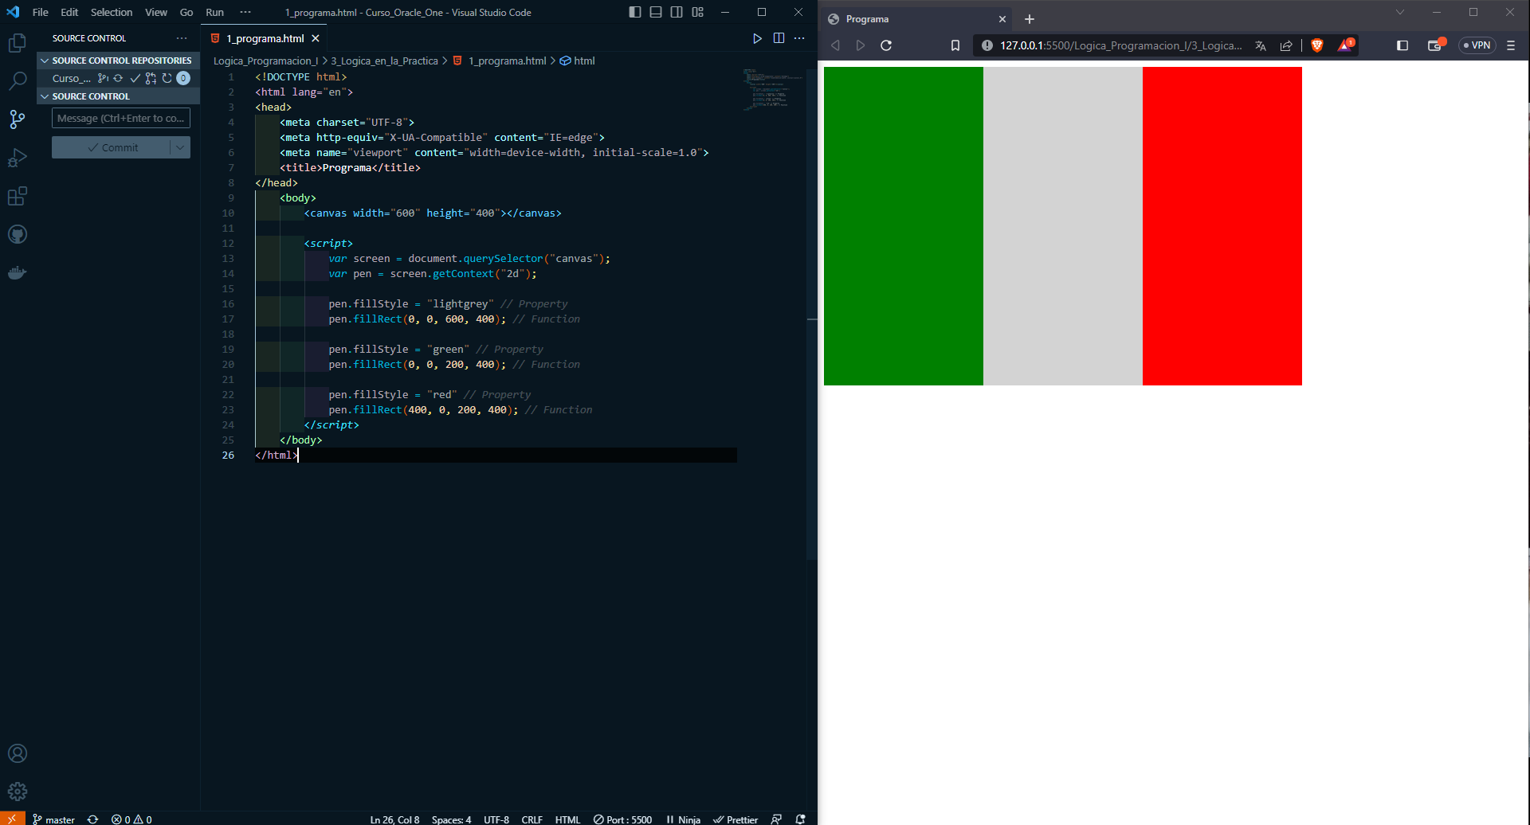The height and width of the screenshot is (825, 1530).
Task: Toggle the browser sidebar panel
Action: (1402, 45)
